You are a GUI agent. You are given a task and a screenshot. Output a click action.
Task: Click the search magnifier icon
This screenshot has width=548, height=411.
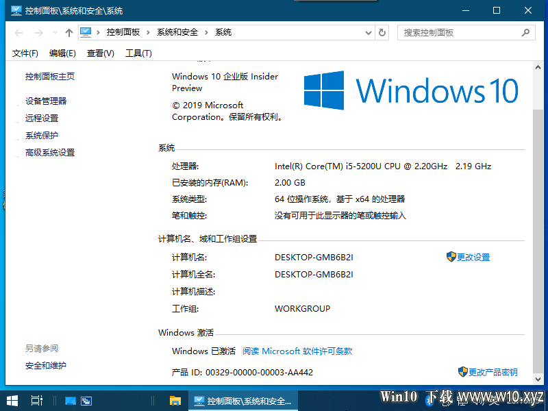525,33
